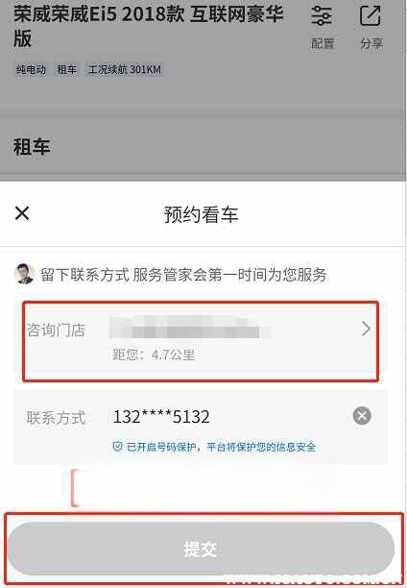Tap the service manager avatar photo

24,274
